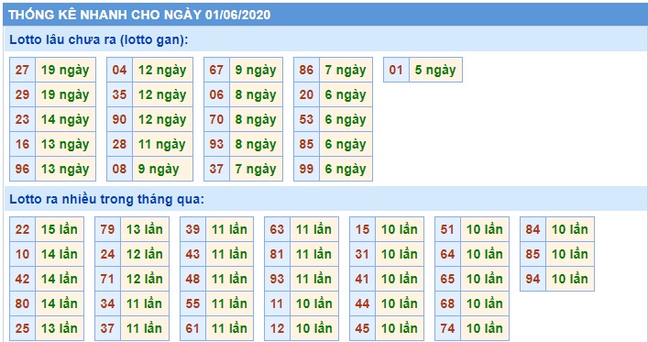Click number 51 cell
Image resolution: width=648 pixels, height=342 pixels.
tap(447, 229)
